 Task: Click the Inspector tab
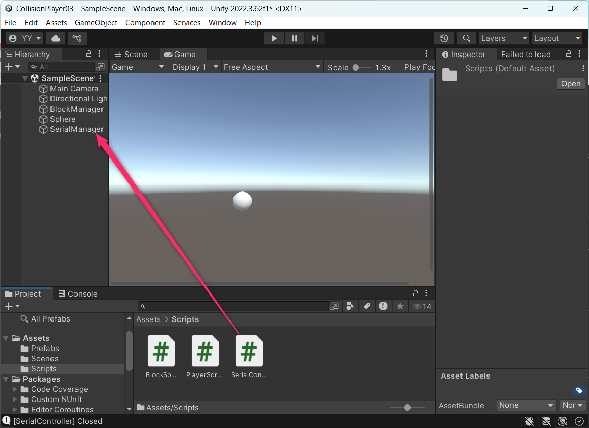point(465,55)
